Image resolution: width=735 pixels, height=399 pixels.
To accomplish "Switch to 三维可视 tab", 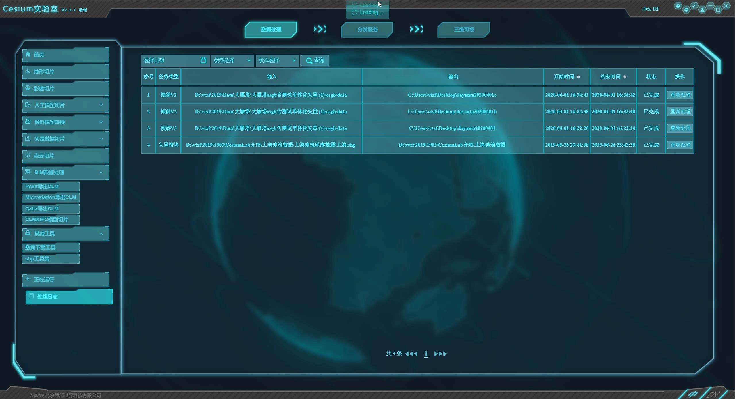I will 463,30.
